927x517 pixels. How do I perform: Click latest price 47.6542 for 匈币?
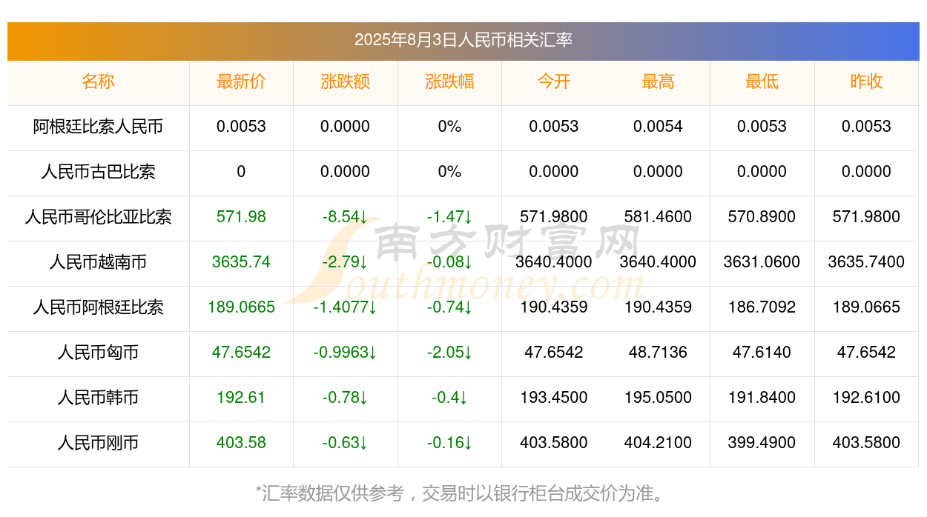click(241, 353)
